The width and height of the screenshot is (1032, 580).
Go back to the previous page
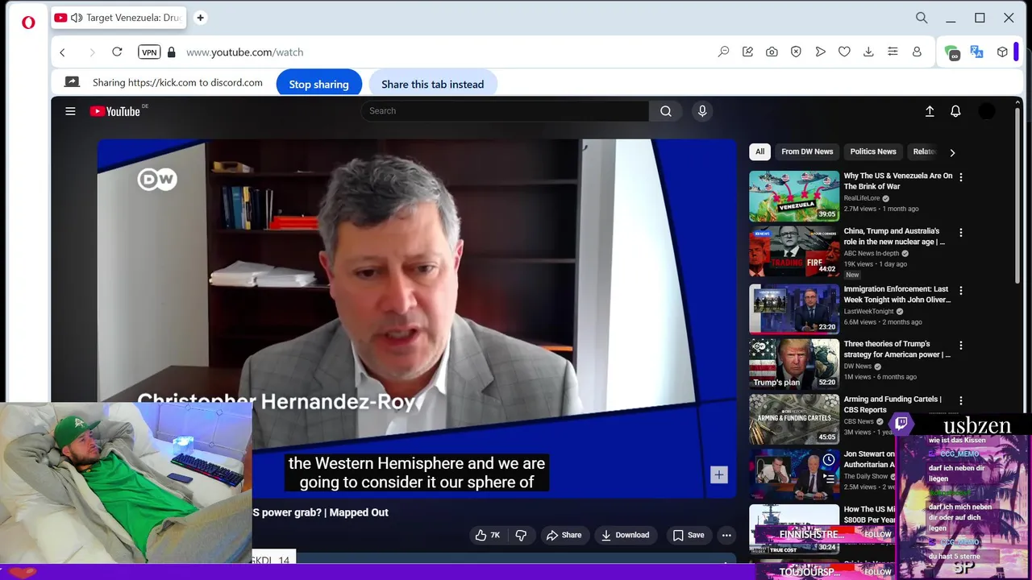coord(62,52)
